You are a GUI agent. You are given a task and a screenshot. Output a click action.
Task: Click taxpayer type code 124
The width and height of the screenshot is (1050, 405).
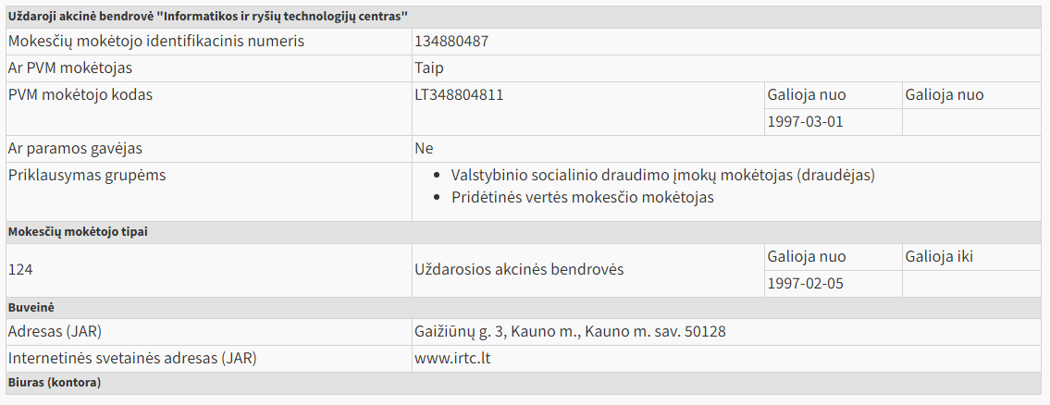(x=20, y=270)
